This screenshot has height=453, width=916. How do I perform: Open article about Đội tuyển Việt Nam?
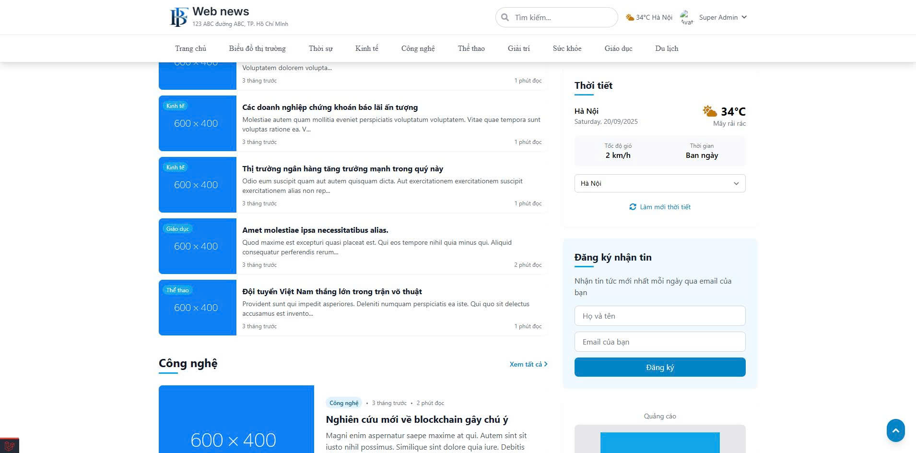tap(332, 292)
